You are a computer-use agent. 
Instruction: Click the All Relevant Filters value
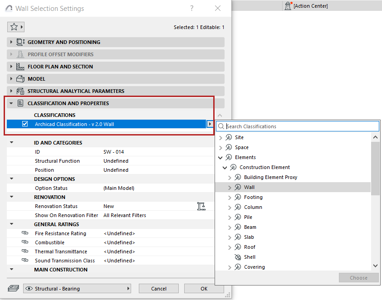[x=124, y=215]
